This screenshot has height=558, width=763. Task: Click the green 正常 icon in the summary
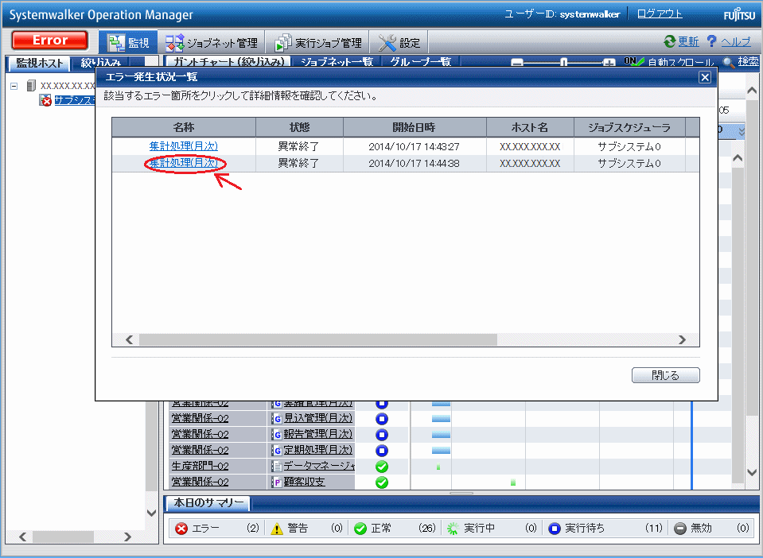tap(360, 529)
